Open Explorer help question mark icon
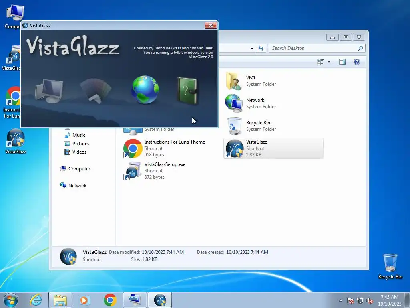 (357, 62)
